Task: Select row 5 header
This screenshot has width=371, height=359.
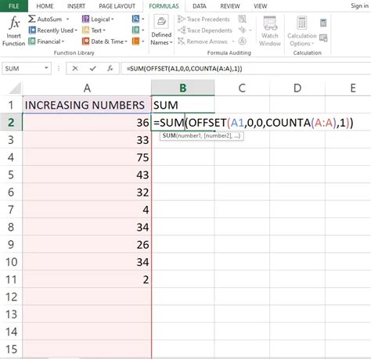Action: [x=11, y=174]
